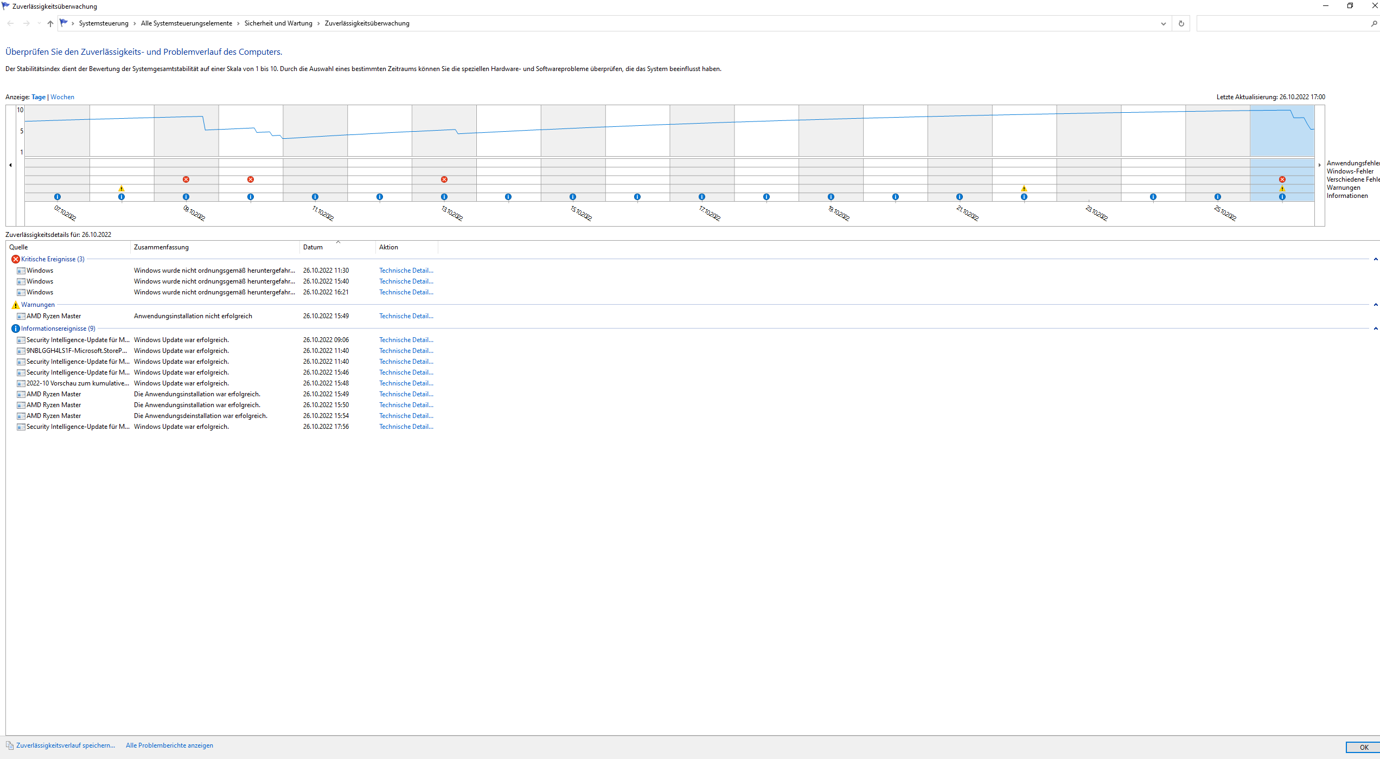Collapse the Warnungen group
Image resolution: width=1380 pixels, height=759 pixels.
coord(1376,305)
